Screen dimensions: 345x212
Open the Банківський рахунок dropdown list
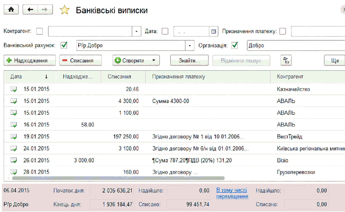click(x=190, y=45)
